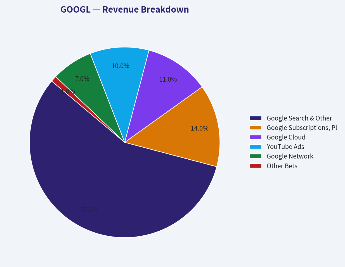Click the purple Google Cloud legend swatch
This screenshot has height=267, width=345.
coord(255,137)
